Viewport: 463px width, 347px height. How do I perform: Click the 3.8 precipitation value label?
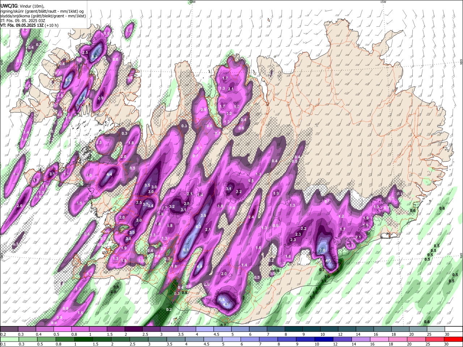tap(128, 239)
